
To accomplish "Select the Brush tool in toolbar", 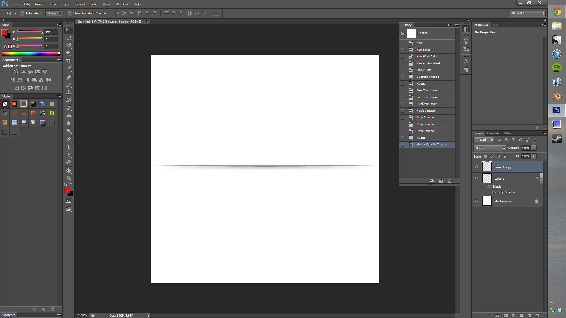I will (x=69, y=85).
